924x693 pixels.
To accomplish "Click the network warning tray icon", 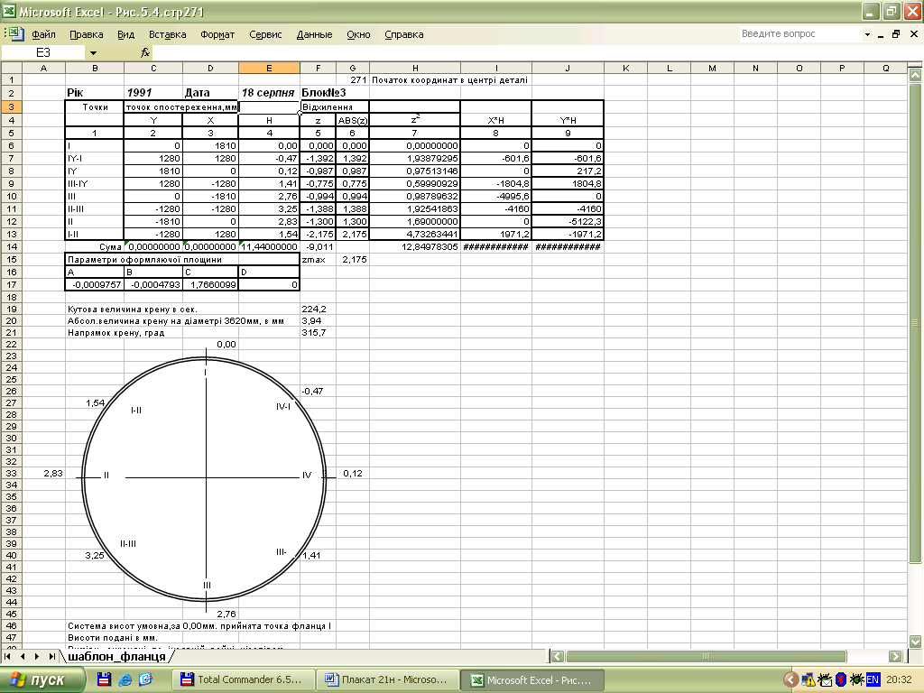I will click(808, 679).
